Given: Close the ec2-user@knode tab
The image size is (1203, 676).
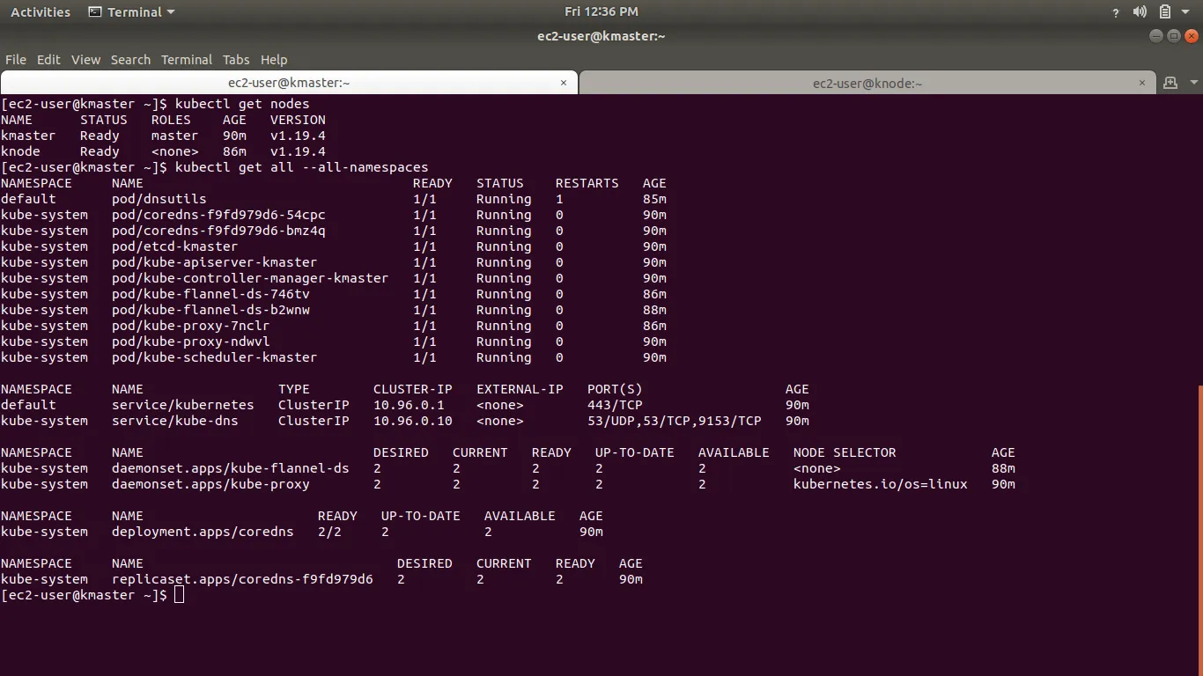Looking at the screenshot, I should [1143, 83].
